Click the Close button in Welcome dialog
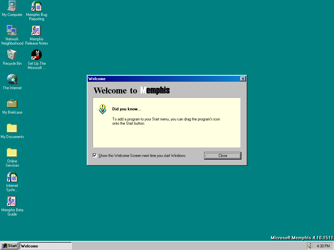The image size is (334, 250). [x=222, y=156]
